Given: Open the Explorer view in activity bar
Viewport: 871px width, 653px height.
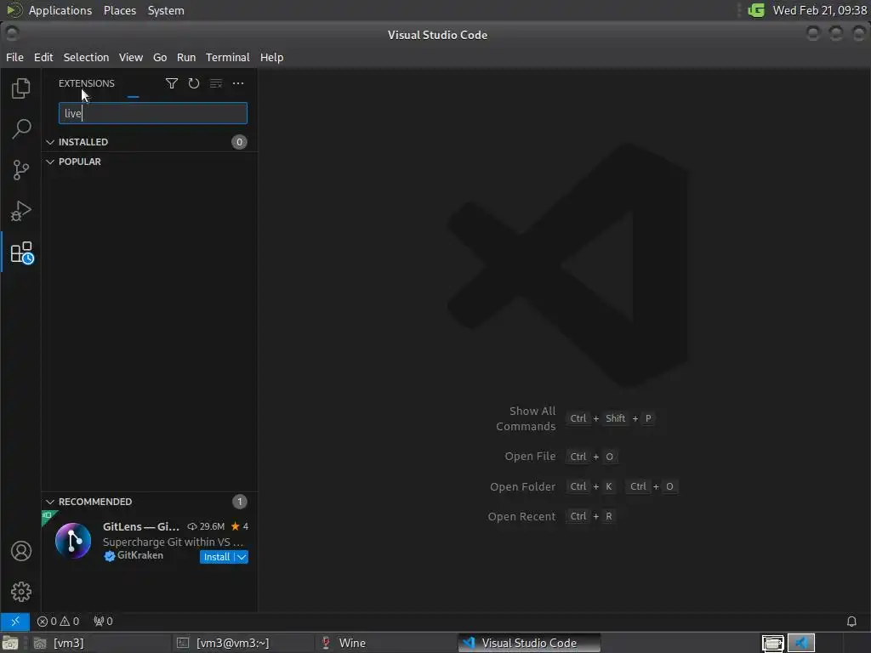Looking at the screenshot, I should (x=21, y=88).
